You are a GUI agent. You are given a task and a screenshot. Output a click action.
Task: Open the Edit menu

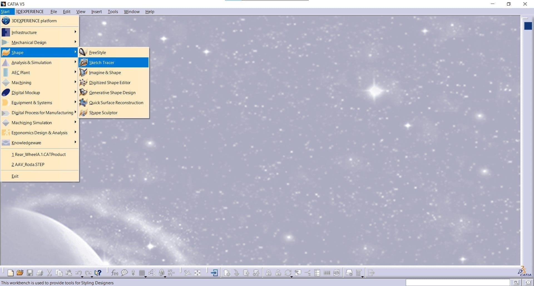[x=66, y=11]
